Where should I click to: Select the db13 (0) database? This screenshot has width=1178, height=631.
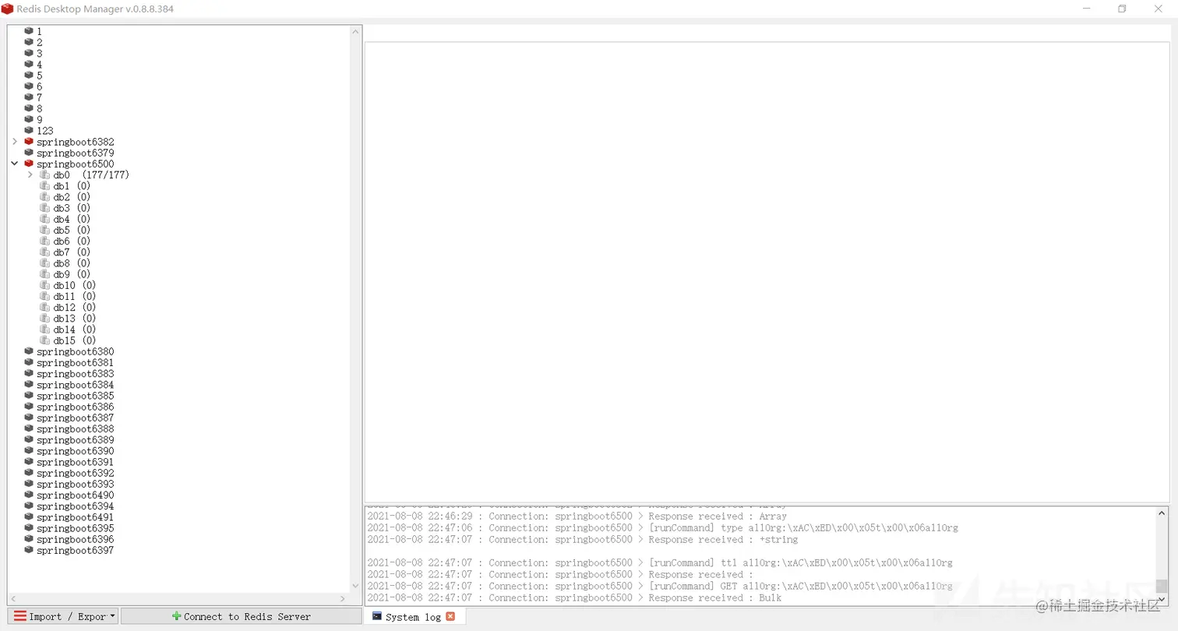[x=75, y=318]
